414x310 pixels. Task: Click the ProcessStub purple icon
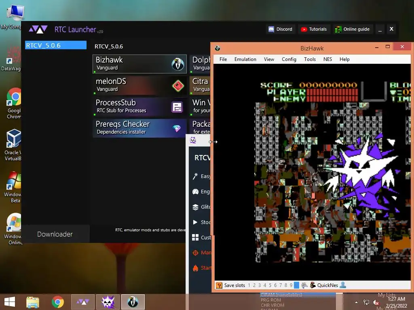(x=177, y=107)
